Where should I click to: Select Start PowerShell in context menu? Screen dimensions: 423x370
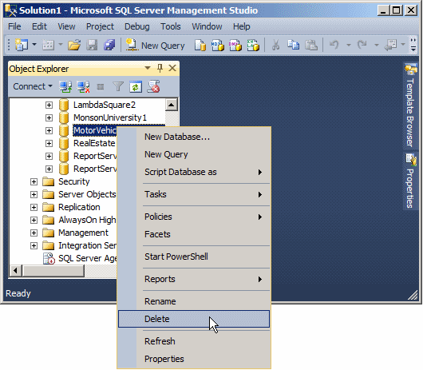[x=194, y=257]
